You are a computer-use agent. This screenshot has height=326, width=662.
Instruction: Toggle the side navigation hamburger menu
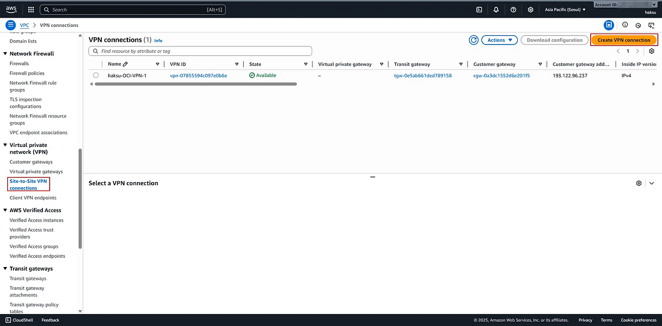click(x=10, y=25)
